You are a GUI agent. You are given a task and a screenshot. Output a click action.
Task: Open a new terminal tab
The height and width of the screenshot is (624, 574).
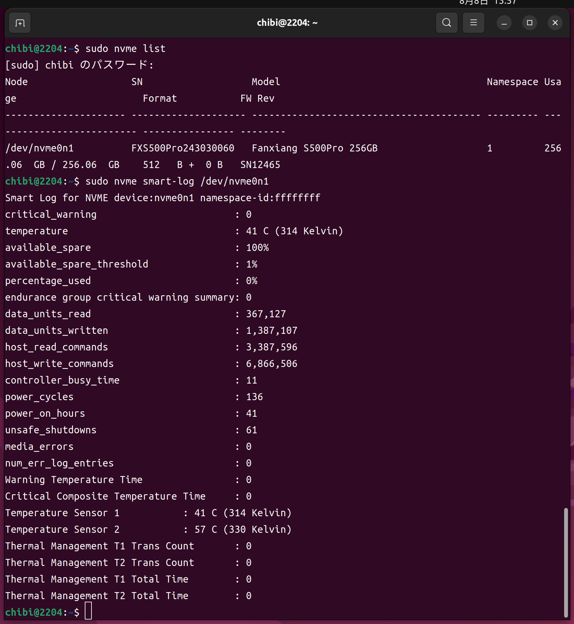point(20,23)
